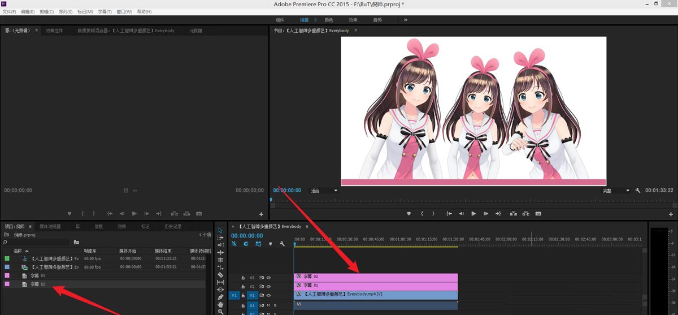Click the Export Frame camera icon in Program monitor

click(x=538, y=214)
